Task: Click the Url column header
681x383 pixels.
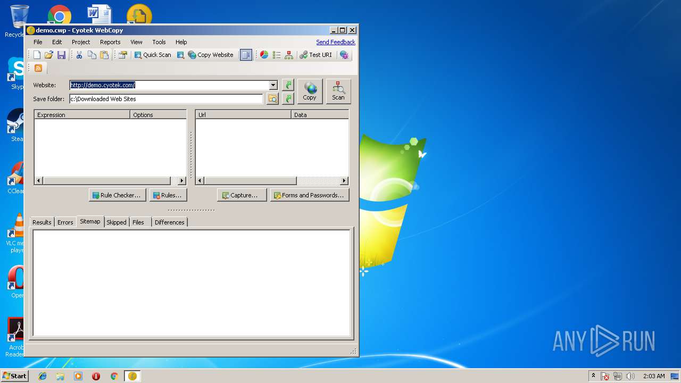Action: coord(244,115)
